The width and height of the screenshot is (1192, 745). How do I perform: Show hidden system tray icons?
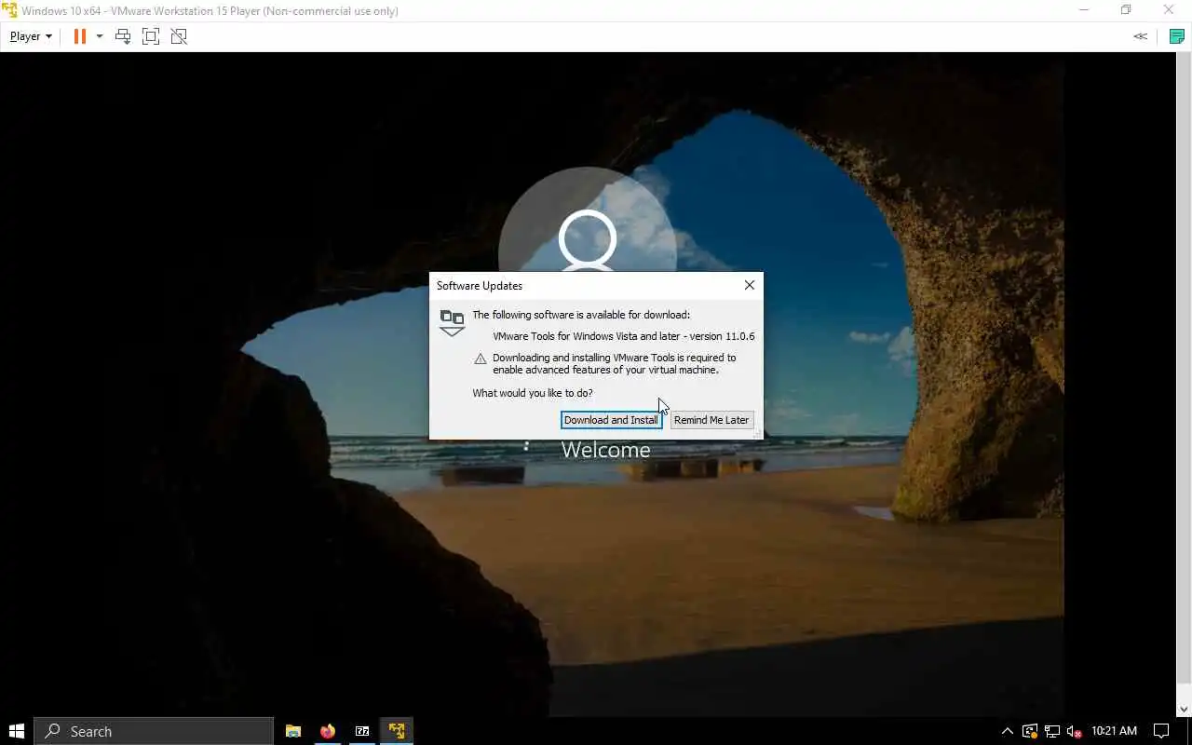point(1007,731)
